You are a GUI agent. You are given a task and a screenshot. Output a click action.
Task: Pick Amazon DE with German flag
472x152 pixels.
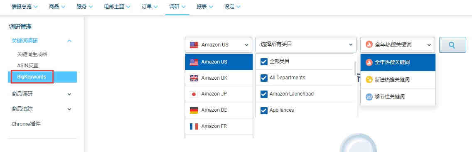pyautogui.click(x=219, y=110)
